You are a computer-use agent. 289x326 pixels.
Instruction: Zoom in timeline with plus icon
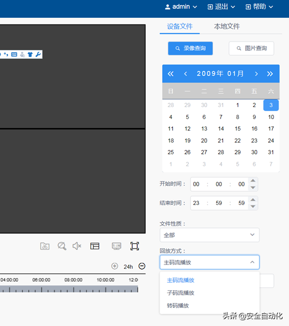click(115, 266)
